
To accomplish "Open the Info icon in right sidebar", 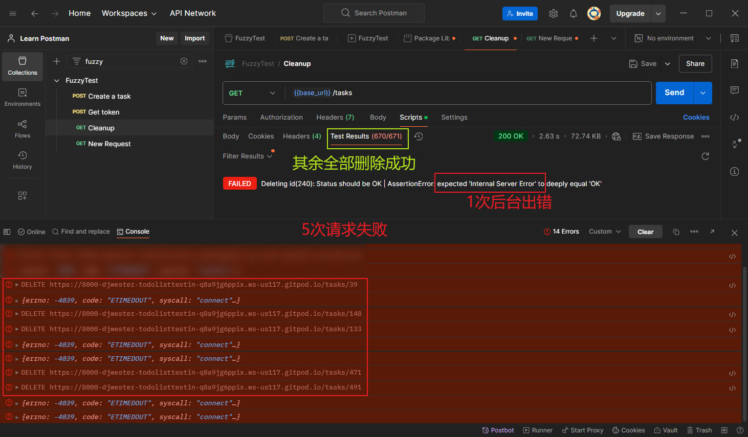I will click(x=735, y=172).
